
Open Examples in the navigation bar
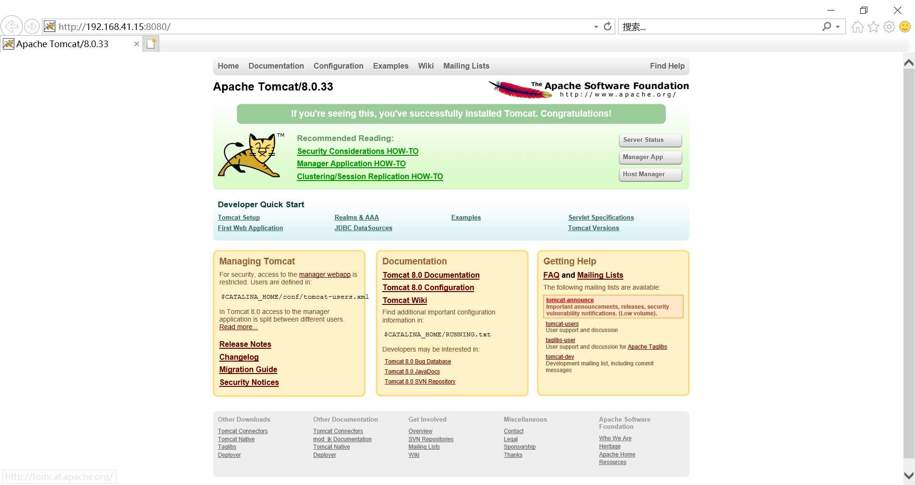(x=391, y=66)
